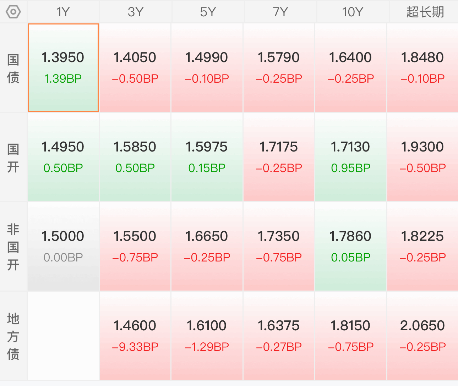Select the 地方债 row label
The image size is (458, 386).
(13, 336)
